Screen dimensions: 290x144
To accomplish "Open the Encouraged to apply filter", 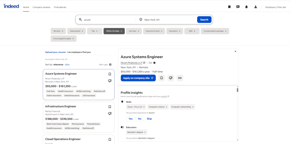I will click(63, 39).
